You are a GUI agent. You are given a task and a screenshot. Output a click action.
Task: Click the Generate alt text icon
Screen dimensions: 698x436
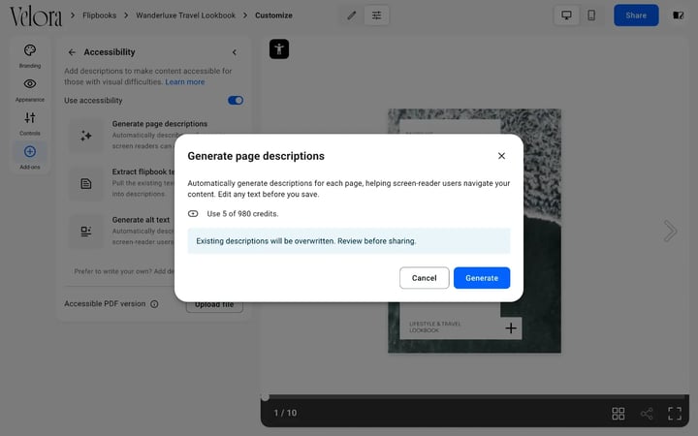[x=86, y=232]
